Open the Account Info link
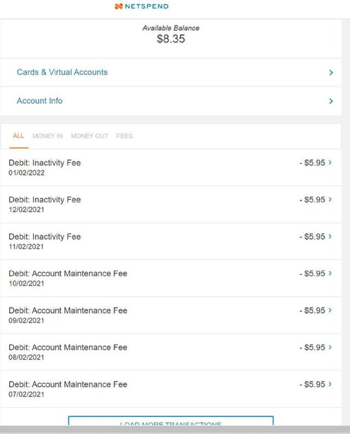350x434 pixels. tap(40, 101)
